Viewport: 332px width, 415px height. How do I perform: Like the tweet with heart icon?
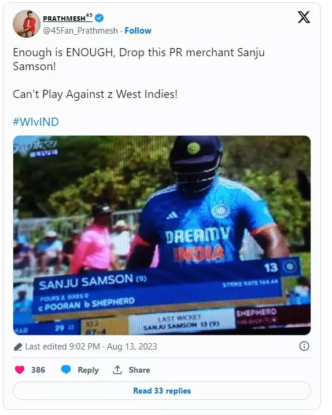coord(20,369)
